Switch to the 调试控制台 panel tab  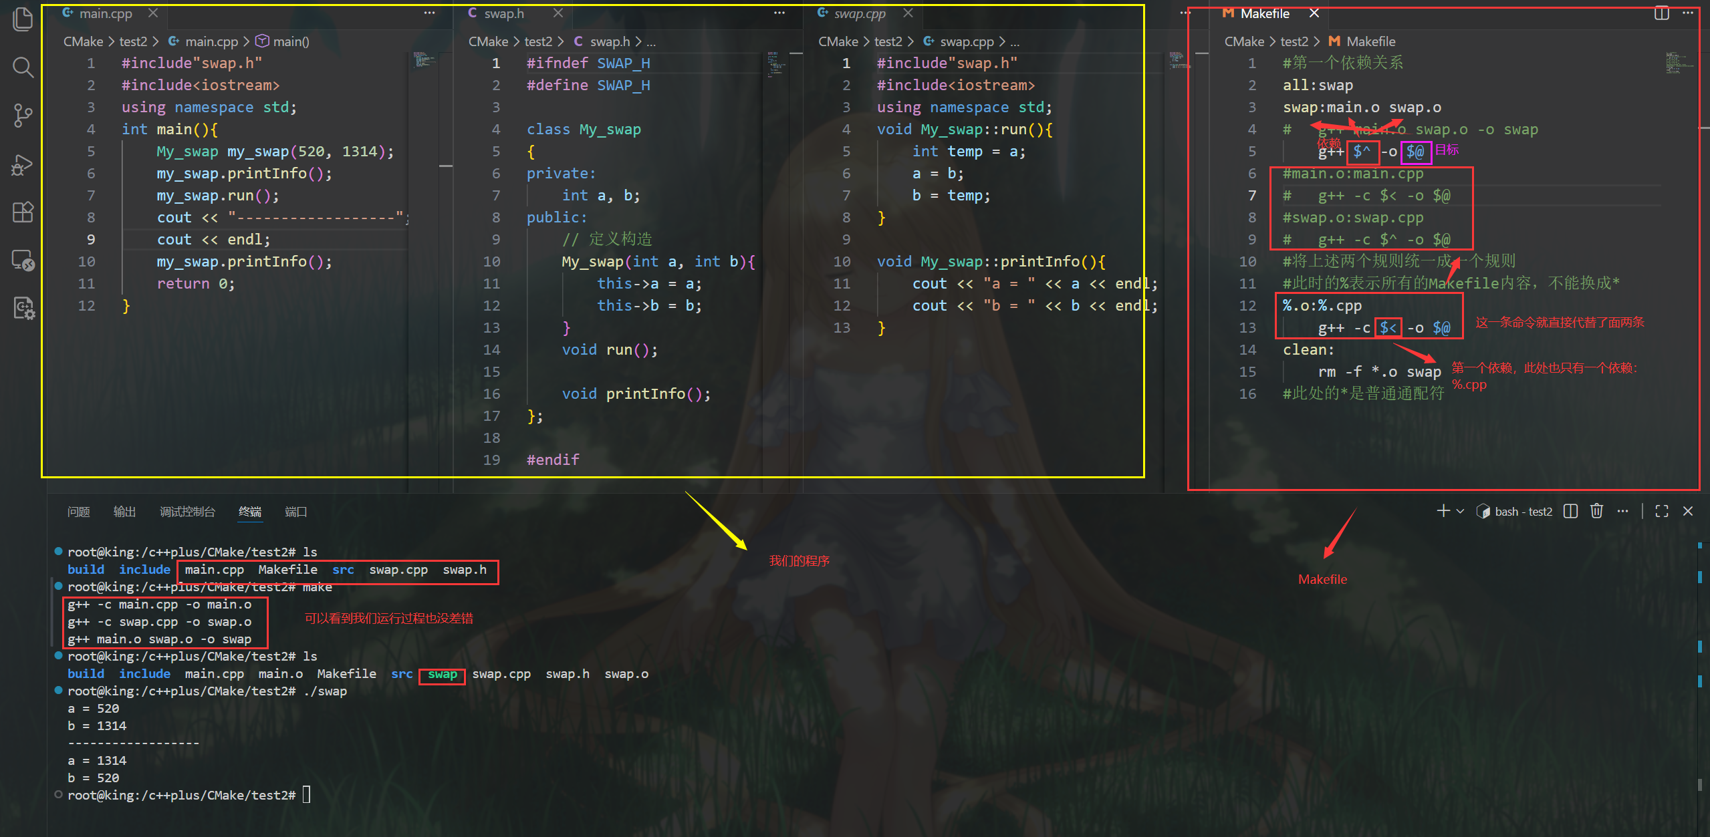pyautogui.click(x=187, y=512)
